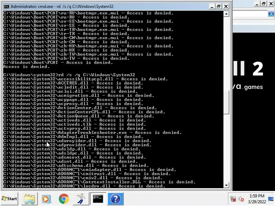The height and width of the screenshot is (206, 275).
Task: Click the ACCTRES.dll line
Action: click(73, 83)
